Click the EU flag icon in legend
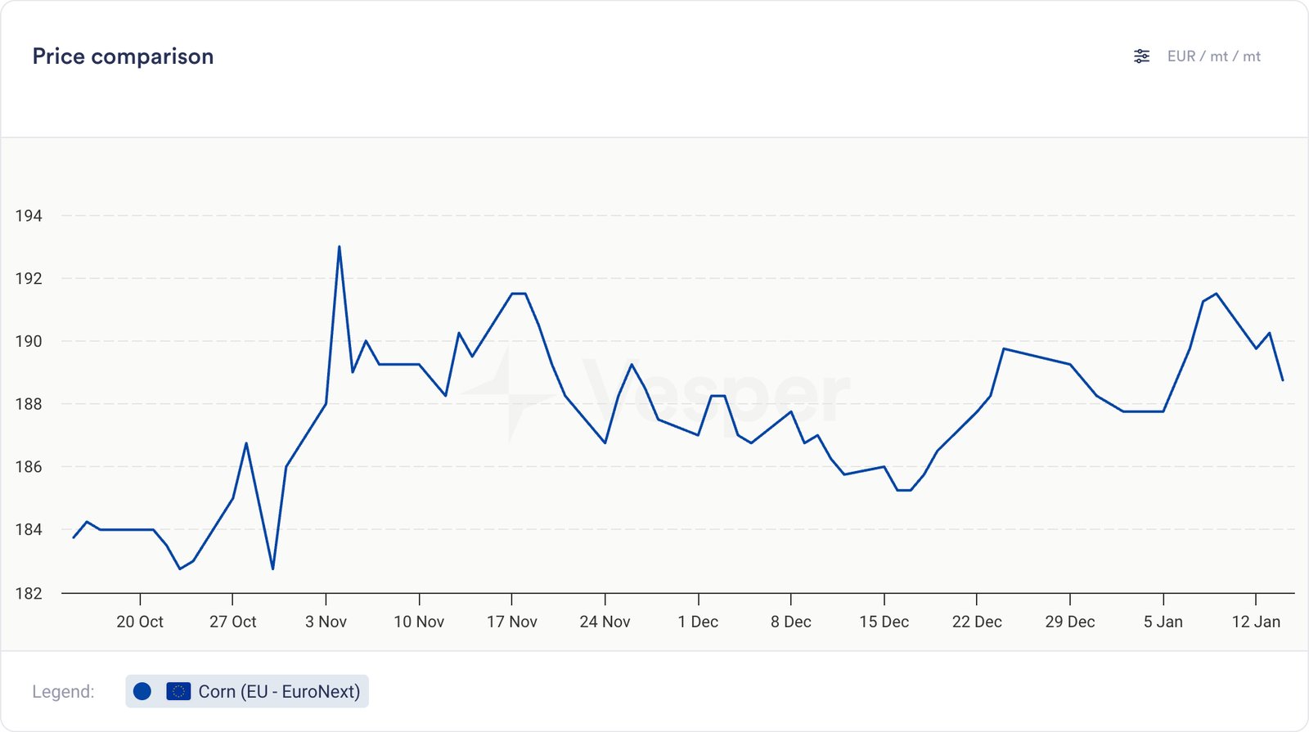This screenshot has width=1309, height=732. pos(178,691)
